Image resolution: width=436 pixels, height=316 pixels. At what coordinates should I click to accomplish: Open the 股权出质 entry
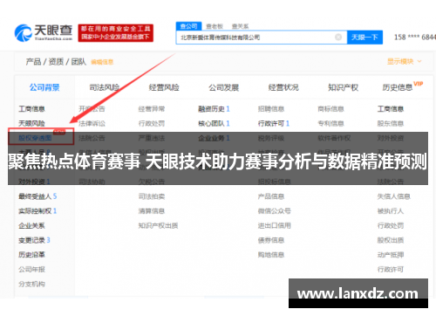click(391, 240)
